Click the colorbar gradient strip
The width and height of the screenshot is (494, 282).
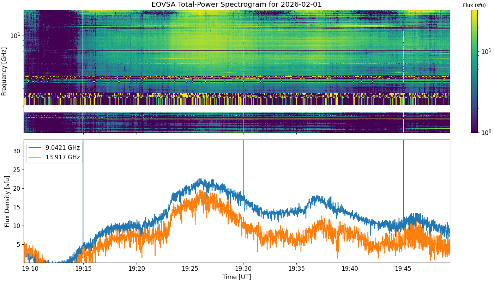click(x=474, y=70)
